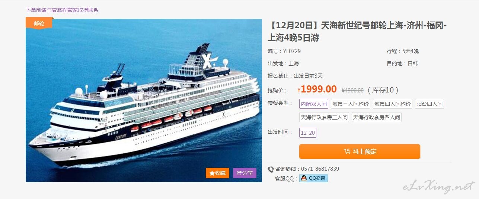Choose 天海行政套房三人间 package

pos(324,117)
